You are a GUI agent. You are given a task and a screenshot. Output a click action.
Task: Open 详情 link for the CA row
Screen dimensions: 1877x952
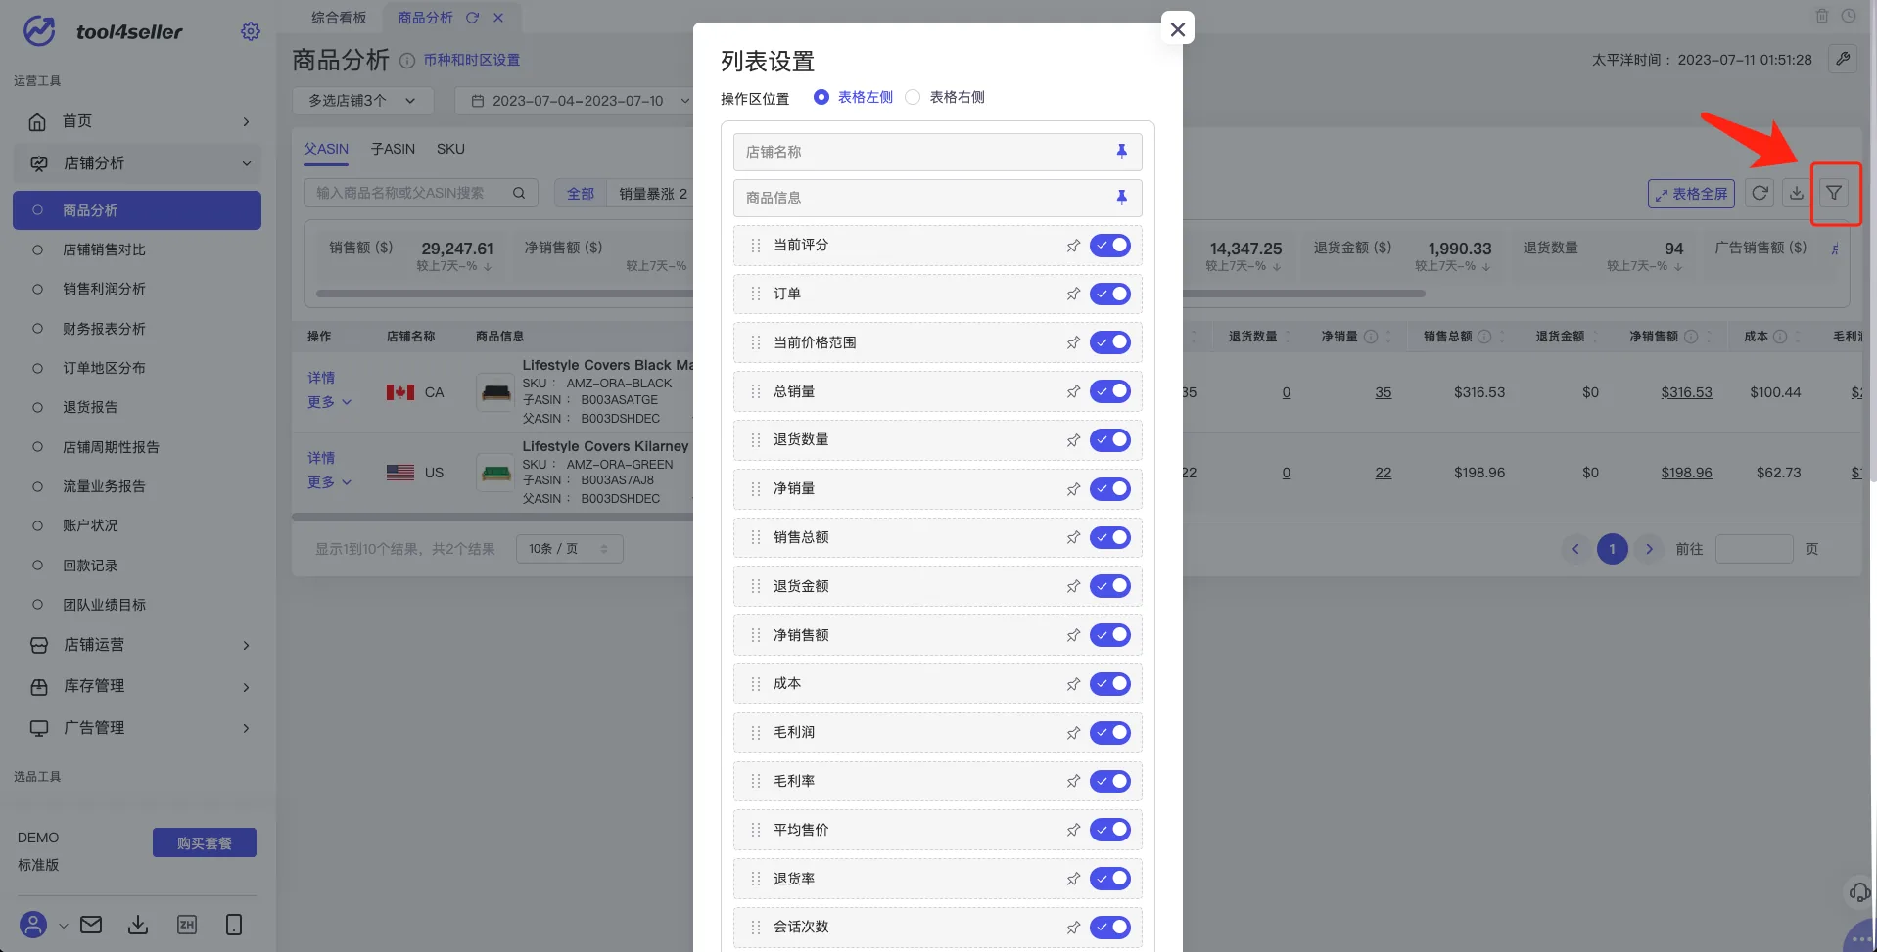coord(321,378)
